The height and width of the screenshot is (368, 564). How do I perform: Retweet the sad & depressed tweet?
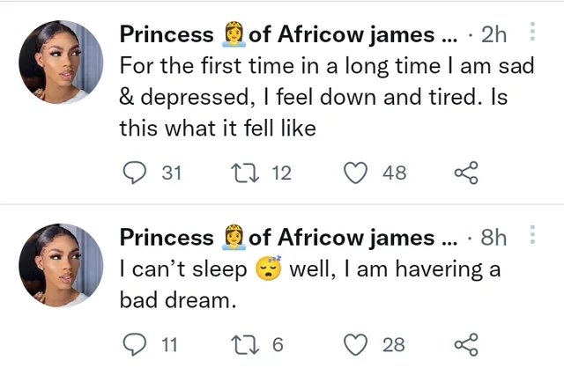(x=245, y=173)
